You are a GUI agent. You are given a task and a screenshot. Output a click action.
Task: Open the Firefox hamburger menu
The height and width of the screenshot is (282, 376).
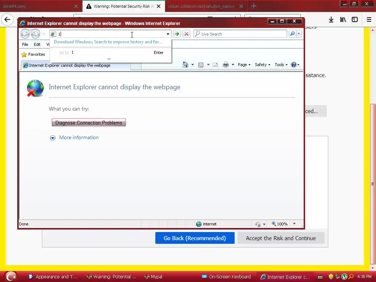tap(369, 20)
